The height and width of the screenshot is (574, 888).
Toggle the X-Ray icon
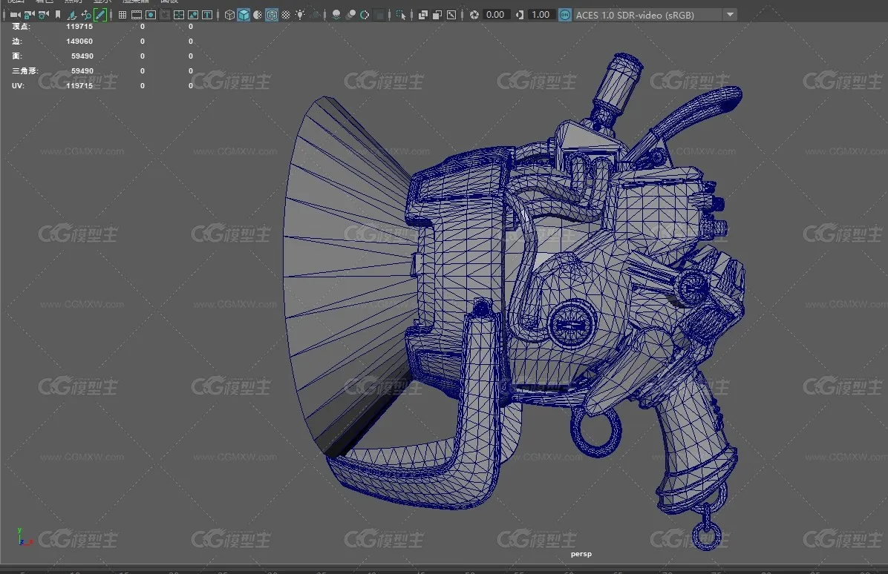(423, 15)
